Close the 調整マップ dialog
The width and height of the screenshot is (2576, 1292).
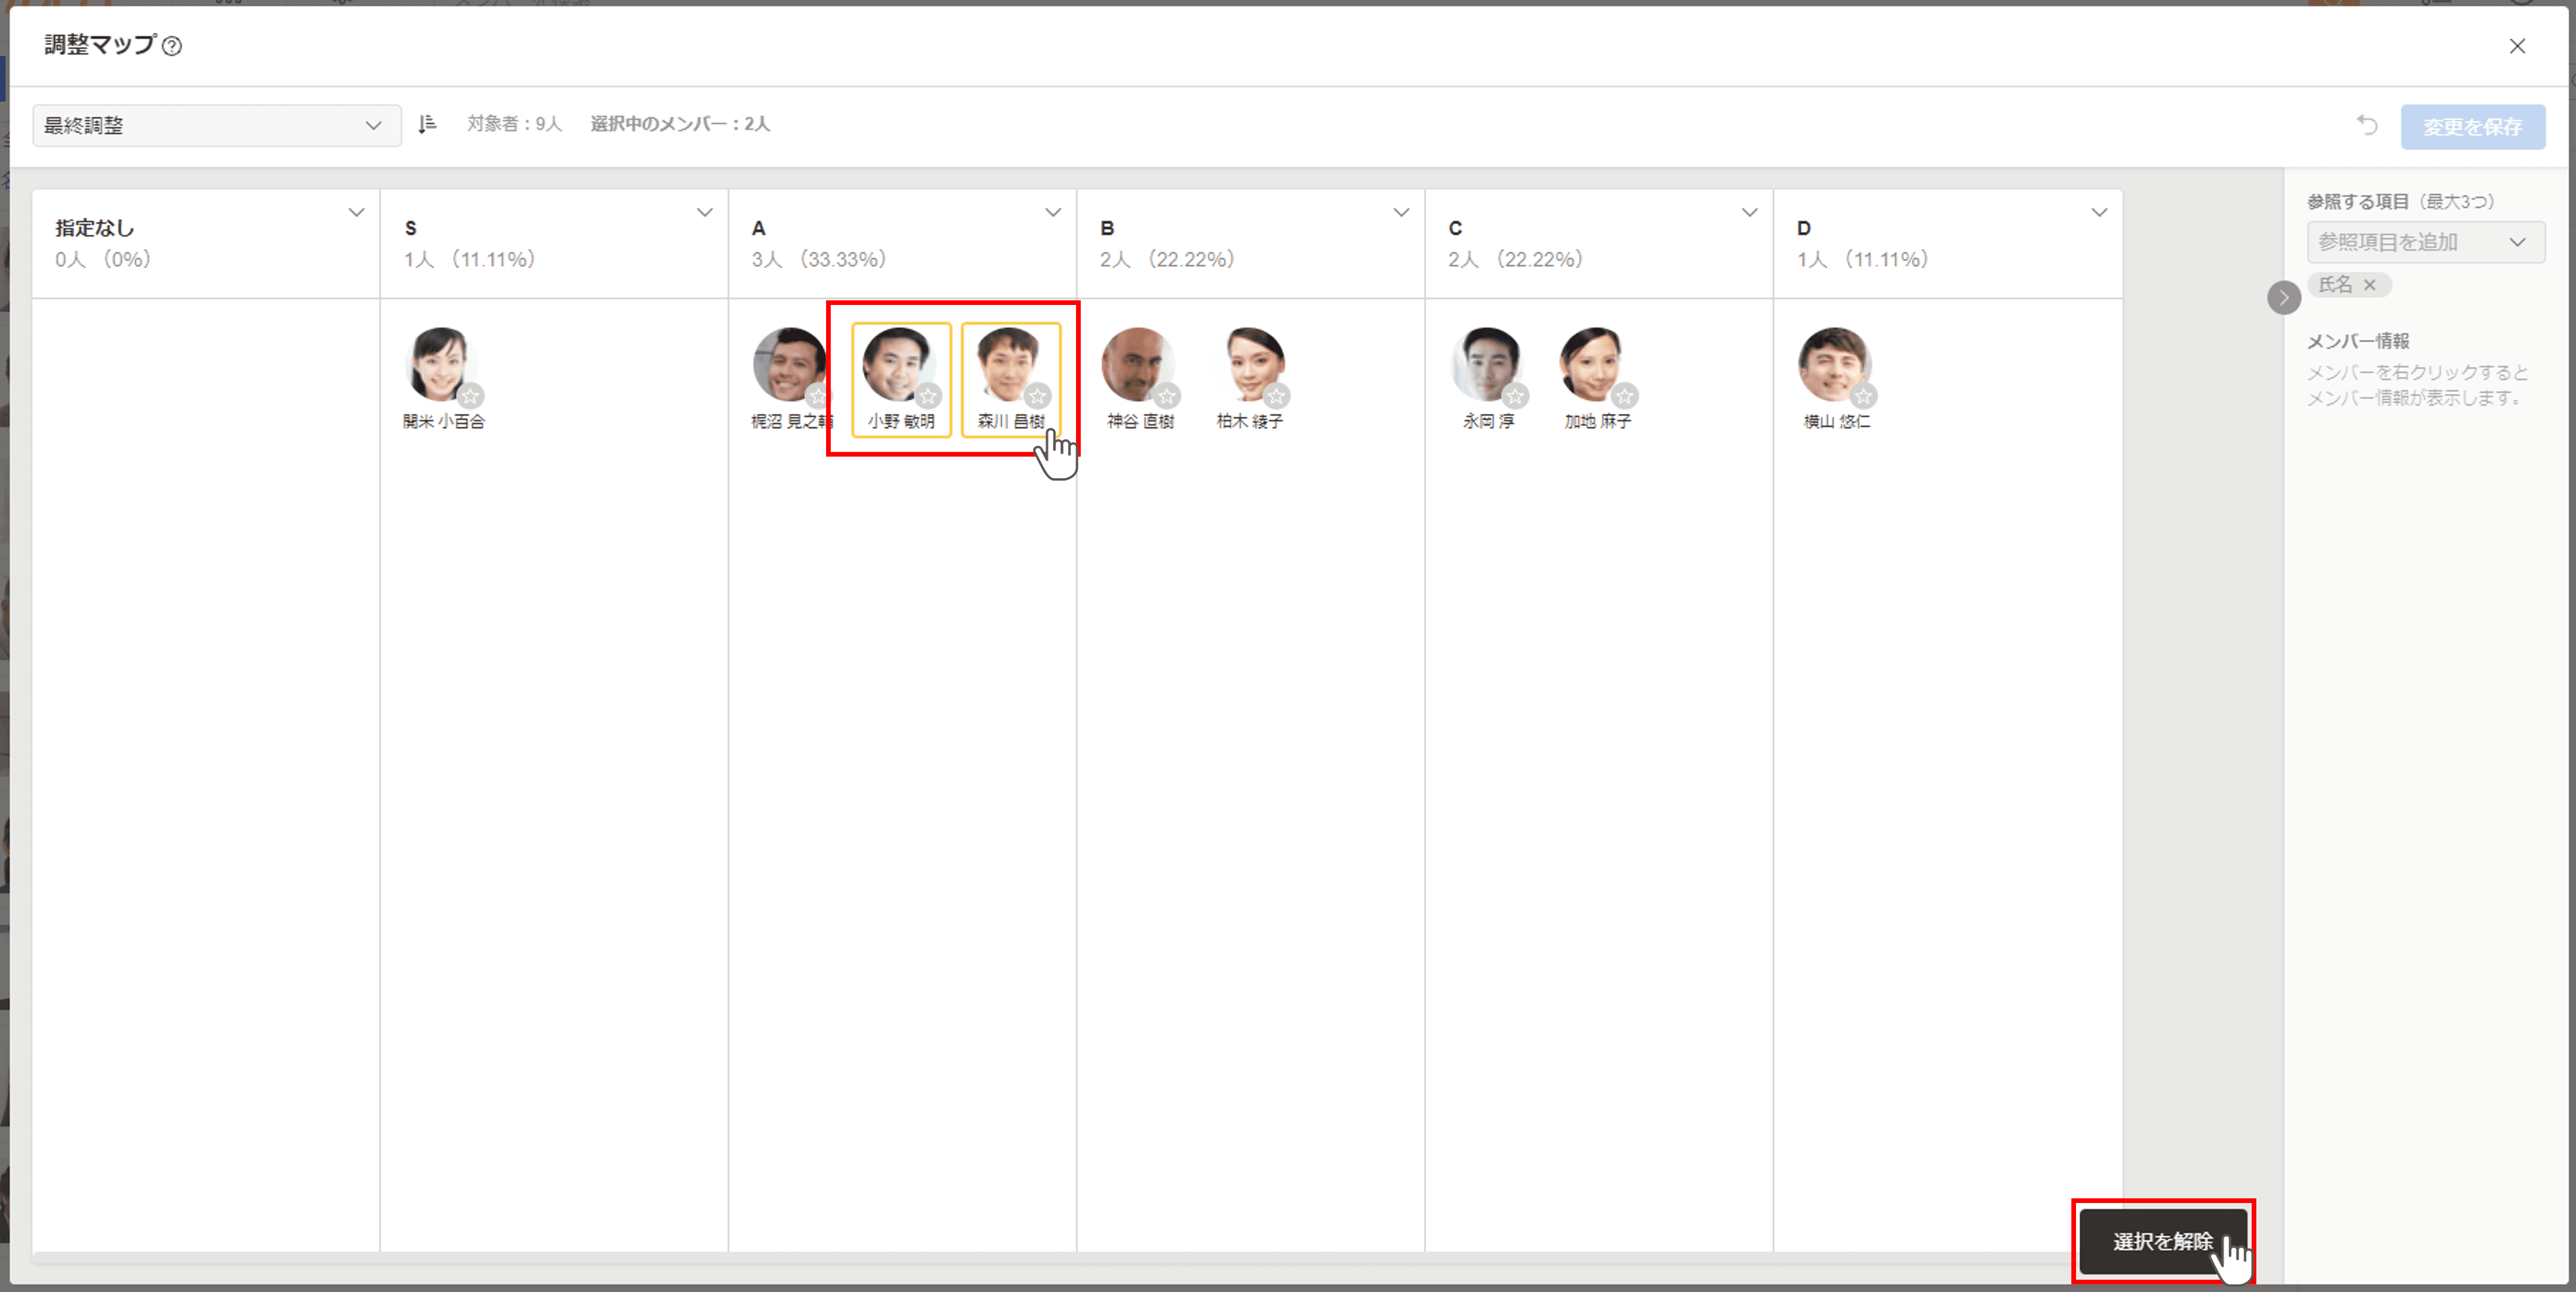pyautogui.click(x=2517, y=46)
